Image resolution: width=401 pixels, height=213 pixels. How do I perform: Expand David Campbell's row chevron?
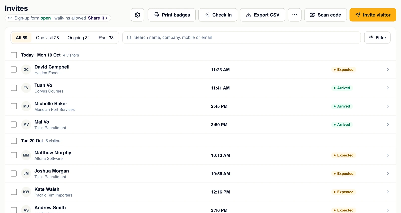(x=388, y=70)
